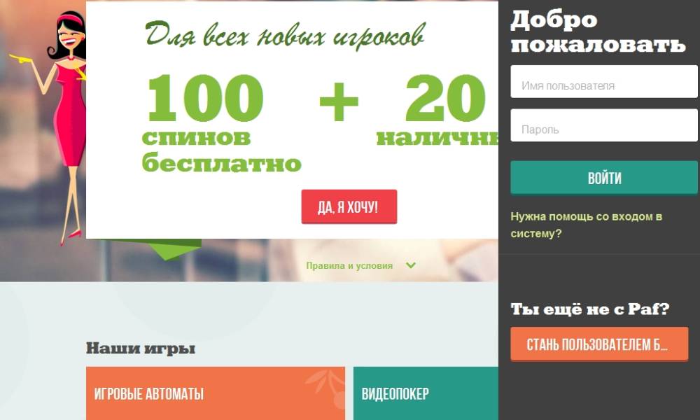Open the ВИДЕОПОКЕР games tile

426,393
